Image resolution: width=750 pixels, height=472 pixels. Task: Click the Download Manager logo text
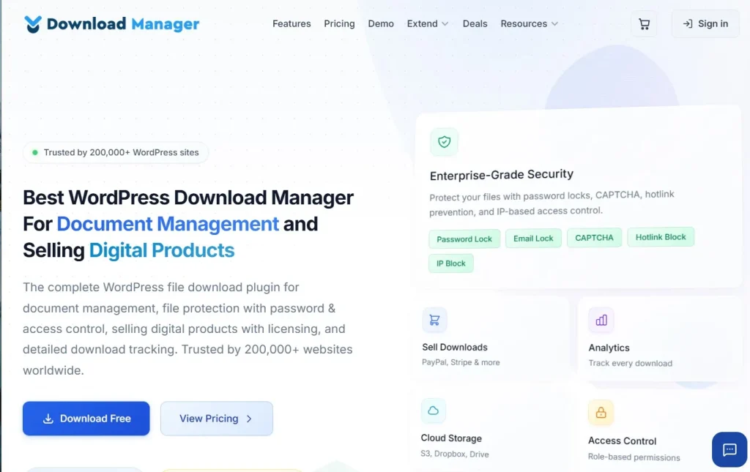click(123, 24)
